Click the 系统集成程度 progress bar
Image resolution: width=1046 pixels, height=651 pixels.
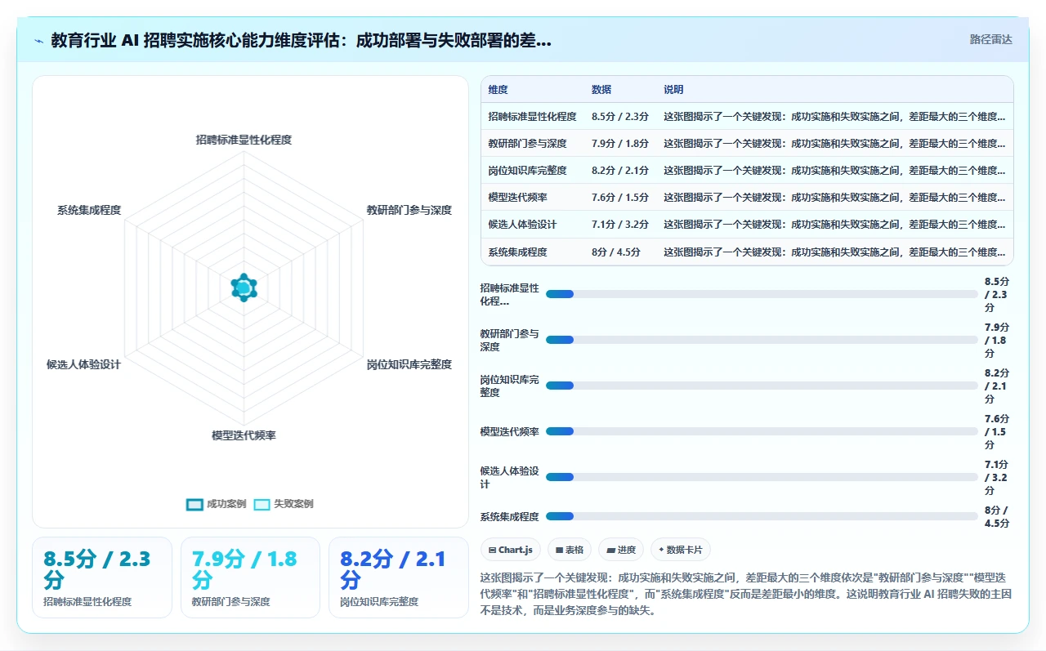tap(762, 516)
